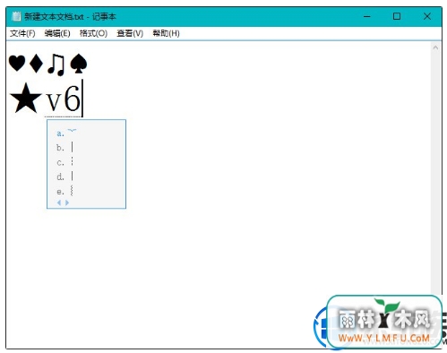Click the Notepad icon in title bar
Viewport: 447px width, 353px height.
[17, 16]
